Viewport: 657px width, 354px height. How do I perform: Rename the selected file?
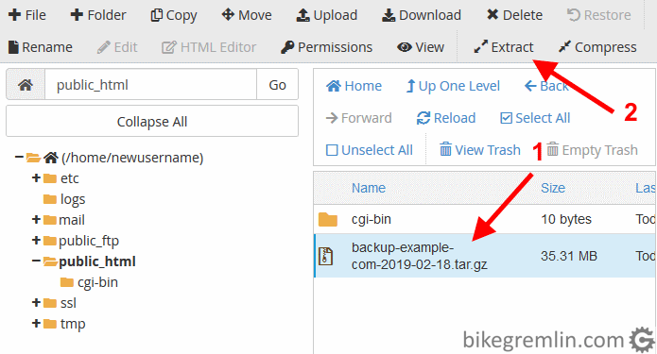click(41, 47)
